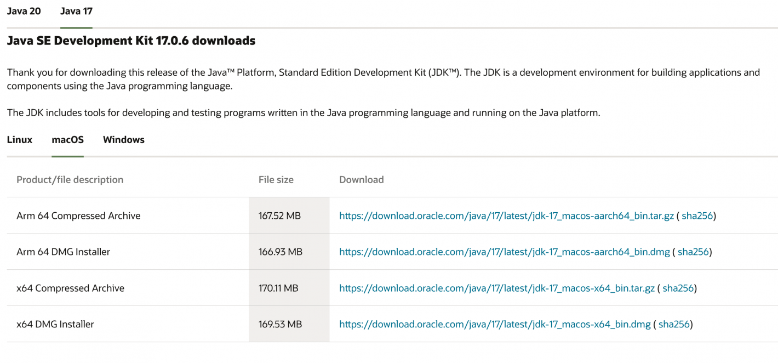The height and width of the screenshot is (363, 778).
Task: Open the Linux downloads tab
Action: (x=19, y=140)
